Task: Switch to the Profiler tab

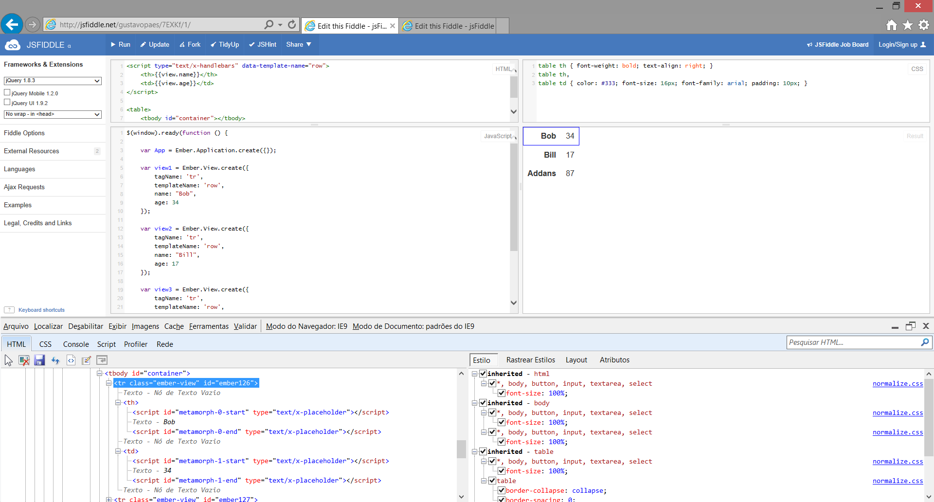Action: [x=136, y=344]
